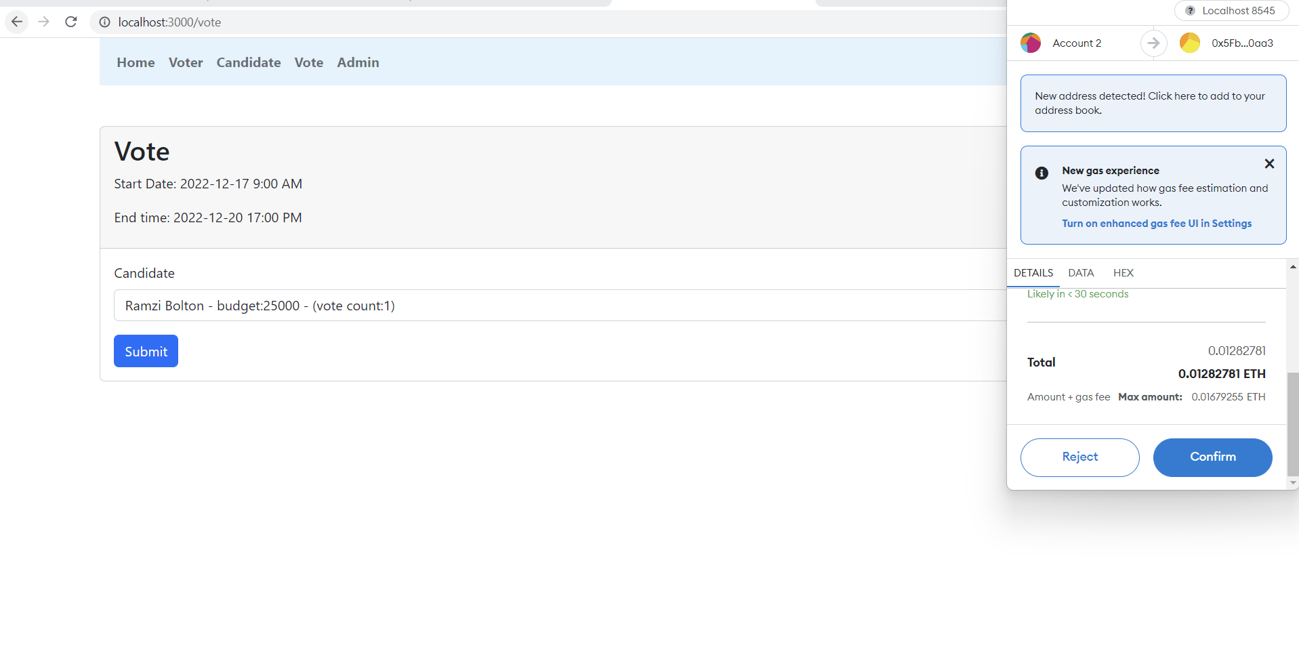Click the 0x5Fb...0aa3 address text

(1242, 43)
